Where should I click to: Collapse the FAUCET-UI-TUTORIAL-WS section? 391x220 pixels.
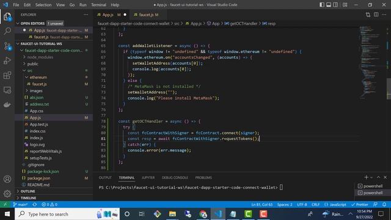click(18, 43)
